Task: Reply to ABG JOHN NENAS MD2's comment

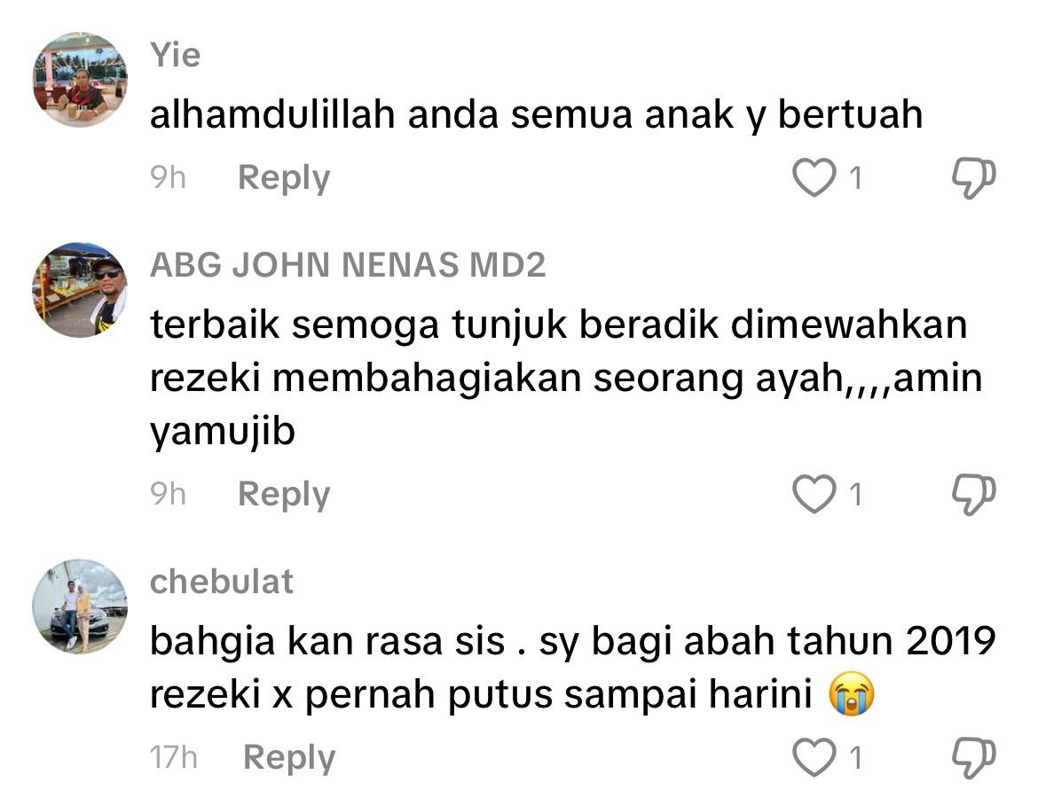Action: [x=283, y=495]
